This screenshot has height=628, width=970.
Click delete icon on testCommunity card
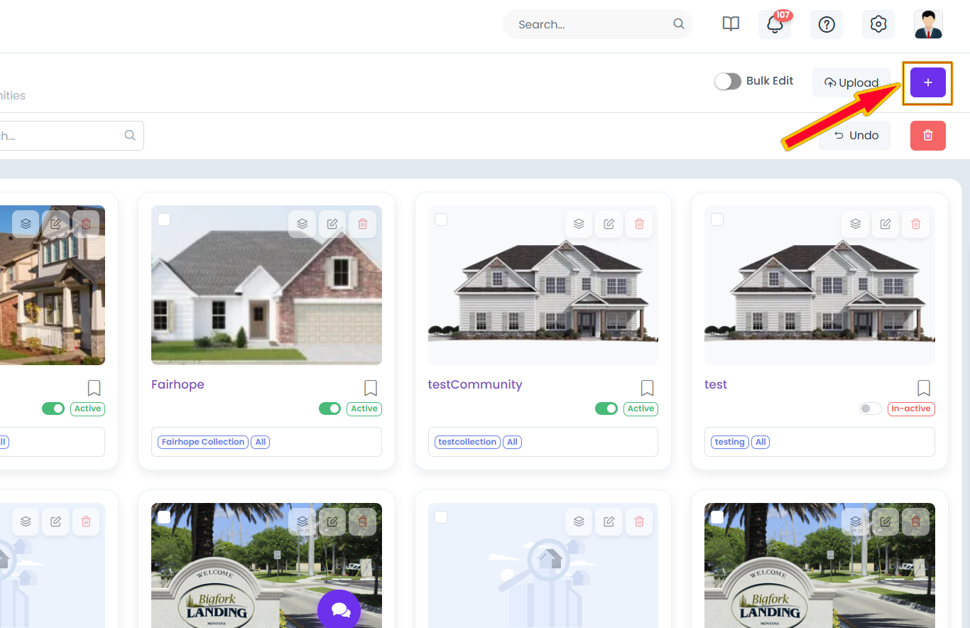639,224
